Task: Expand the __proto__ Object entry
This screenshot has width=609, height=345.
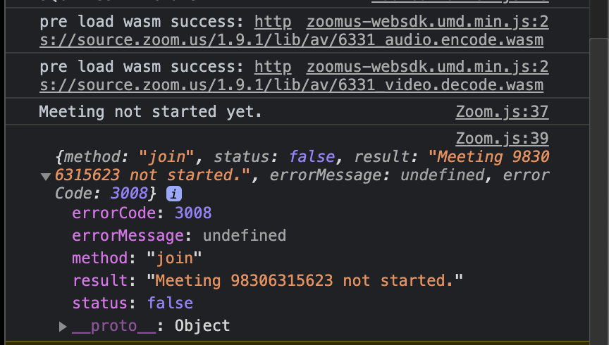Action: tap(63, 327)
